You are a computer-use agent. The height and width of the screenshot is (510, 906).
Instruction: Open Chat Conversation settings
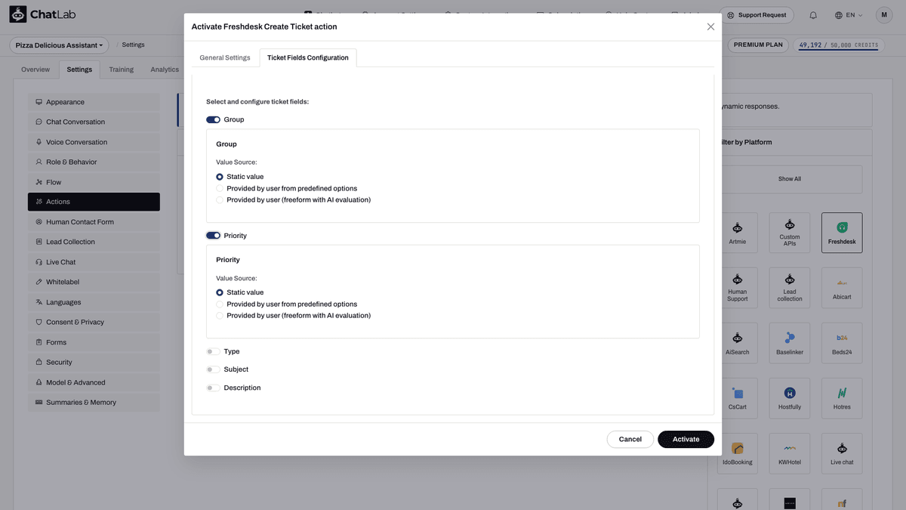pyautogui.click(x=94, y=122)
